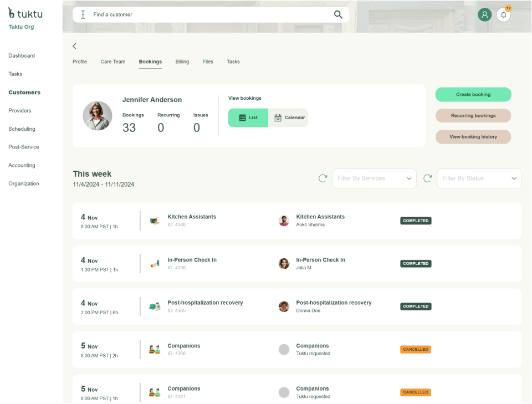The height and width of the screenshot is (404, 532).
Task: Open the notifications bell
Action: click(503, 15)
